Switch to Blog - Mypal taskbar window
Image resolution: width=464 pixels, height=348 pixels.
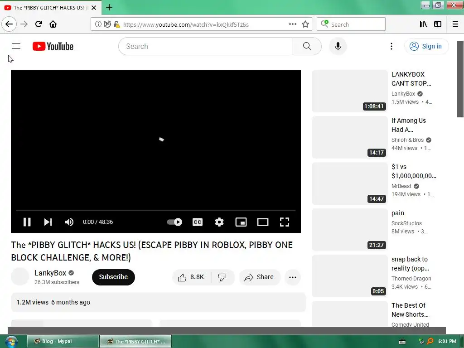[63, 341]
